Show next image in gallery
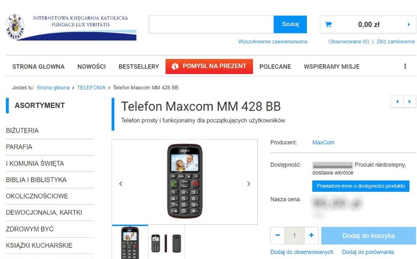417x259 pixels. pyautogui.click(x=249, y=183)
